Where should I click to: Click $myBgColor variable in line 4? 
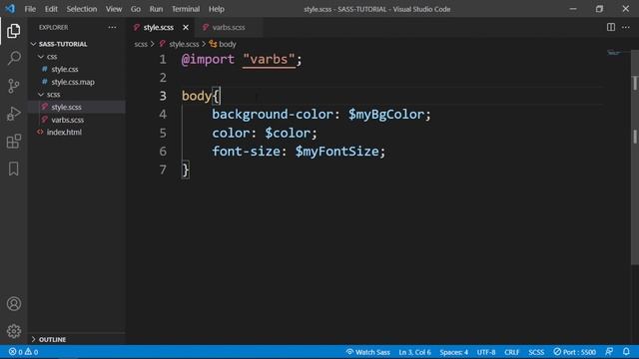point(386,115)
